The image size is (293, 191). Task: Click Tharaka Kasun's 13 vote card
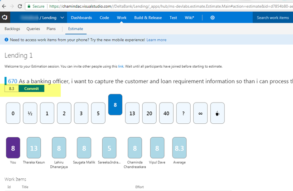[x=34, y=148]
